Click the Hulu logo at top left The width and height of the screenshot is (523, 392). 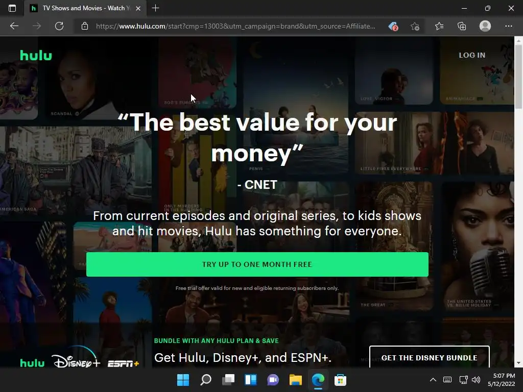point(36,55)
